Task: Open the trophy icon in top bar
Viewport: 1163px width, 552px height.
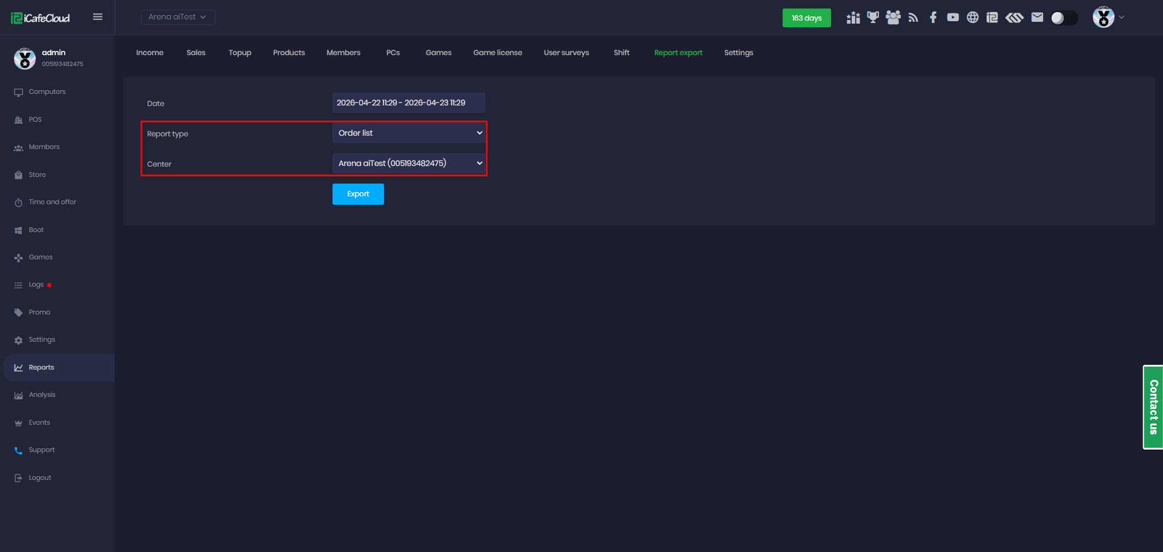Action: coord(873,18)
